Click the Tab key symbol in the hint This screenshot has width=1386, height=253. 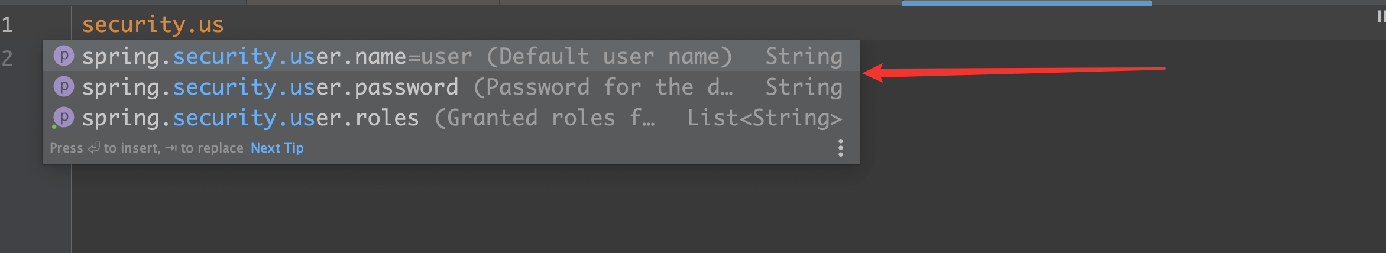pos(170,148)
